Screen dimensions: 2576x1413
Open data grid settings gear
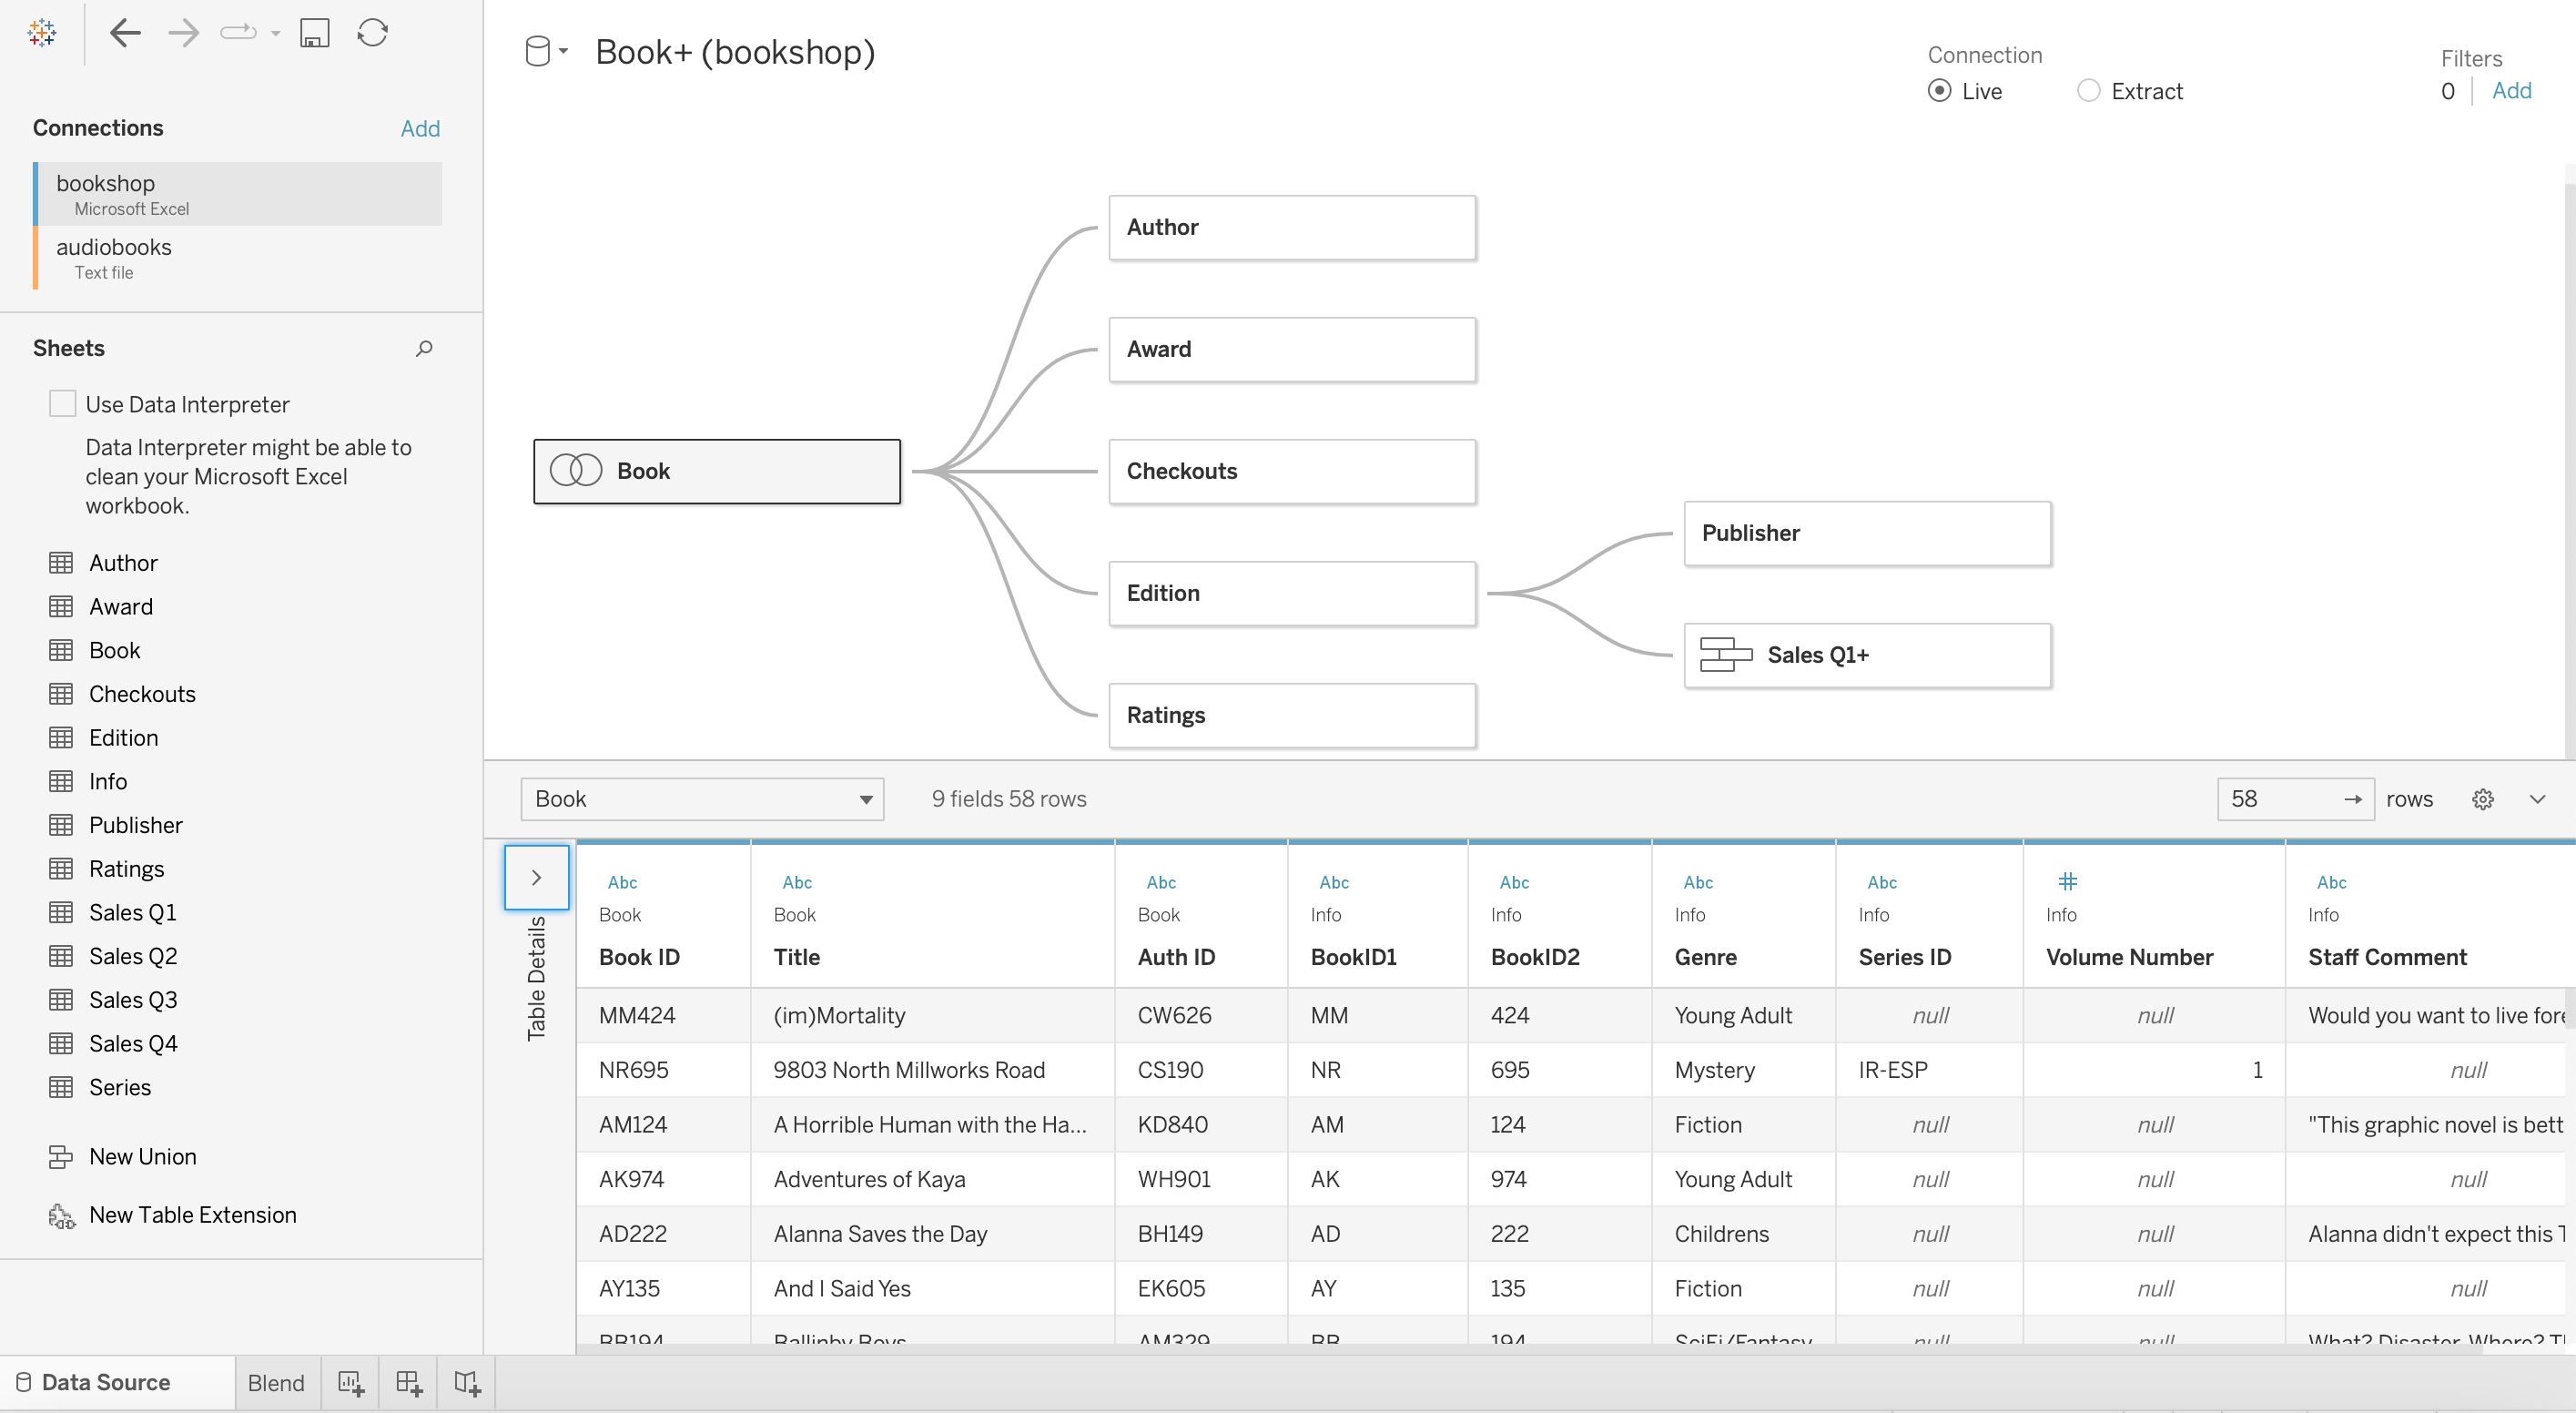[x=2482, y=799]
